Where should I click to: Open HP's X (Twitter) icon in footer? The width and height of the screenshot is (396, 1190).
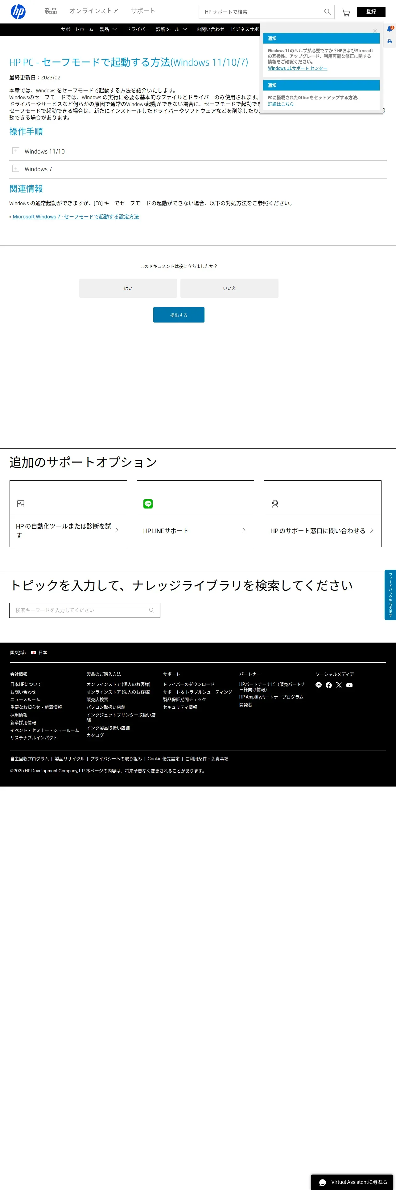(339, 685)
